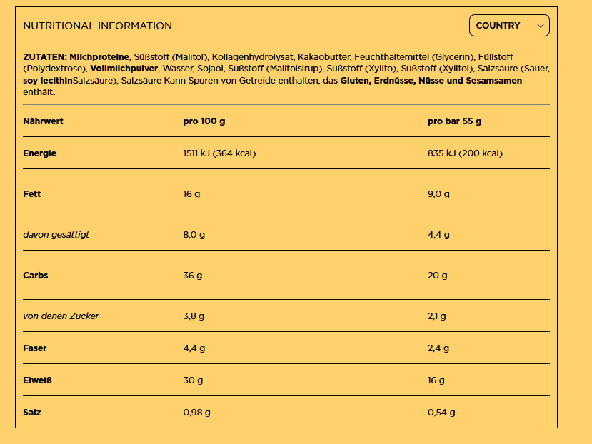Click the 835 kJ (200 kcal) value
This screenshot has height=444, width=592.
(465, 153)
